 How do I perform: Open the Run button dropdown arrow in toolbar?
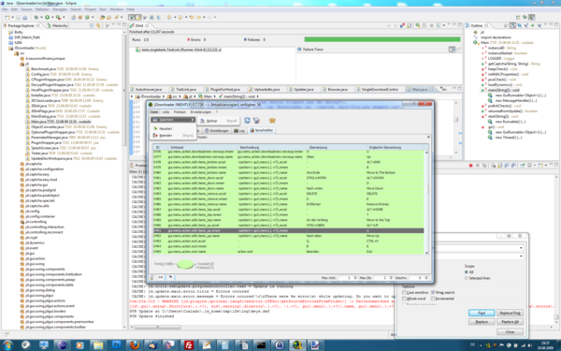click(x=51, y=17)
